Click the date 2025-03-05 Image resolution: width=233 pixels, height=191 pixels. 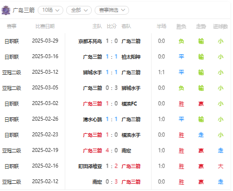click(x=45, y=87)
